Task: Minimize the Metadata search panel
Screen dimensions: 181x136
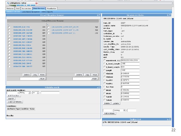Action: (x=97, y=87)
